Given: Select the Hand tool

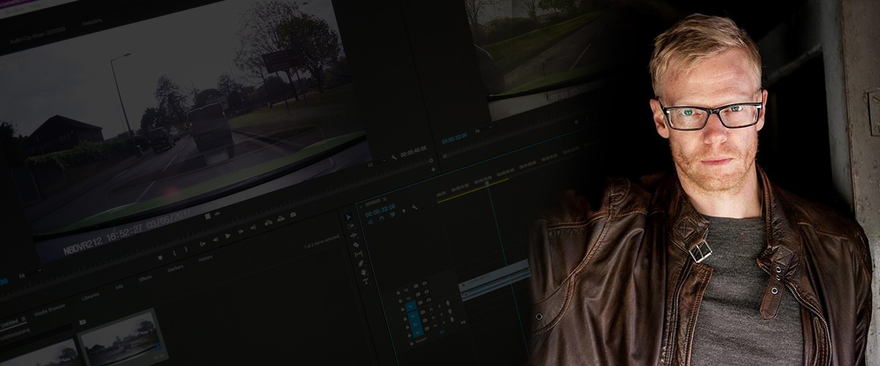Looking at the screenshot, I should pos(363,272).
